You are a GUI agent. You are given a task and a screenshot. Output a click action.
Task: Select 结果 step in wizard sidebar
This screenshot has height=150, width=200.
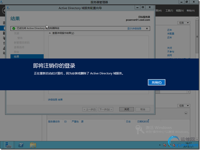click(x=27, y=56)
